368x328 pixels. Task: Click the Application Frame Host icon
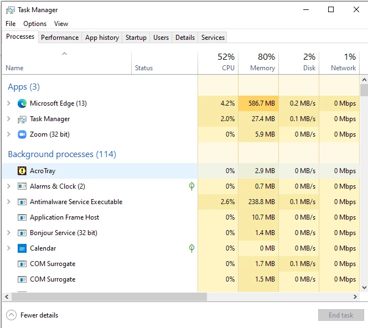[22, 217]
